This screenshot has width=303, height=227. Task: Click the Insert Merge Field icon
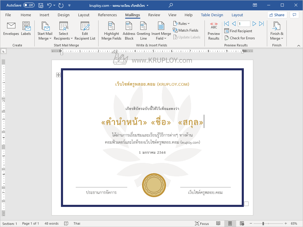161,26
